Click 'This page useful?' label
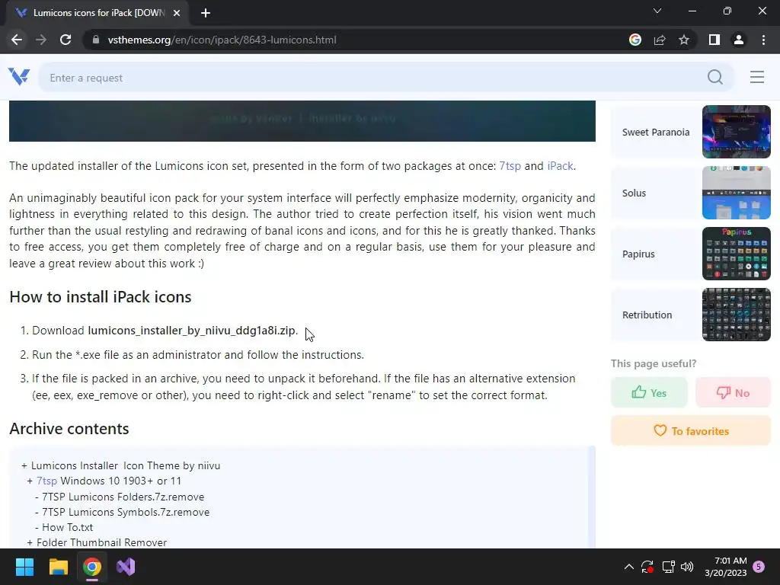 [x=653, y=363]
